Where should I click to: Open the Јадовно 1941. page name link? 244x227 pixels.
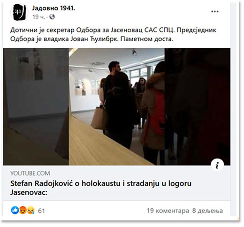coord(54,8)
